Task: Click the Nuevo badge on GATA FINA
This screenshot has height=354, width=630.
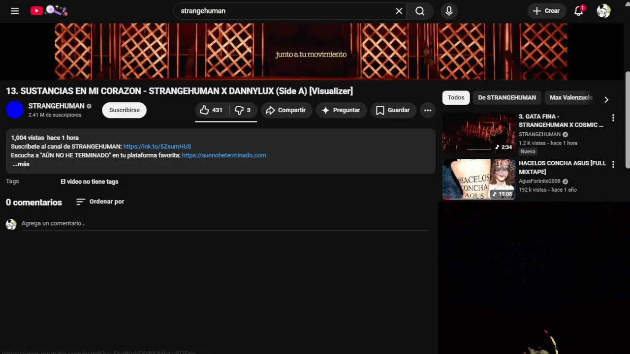Action: (x=528, y=151)
